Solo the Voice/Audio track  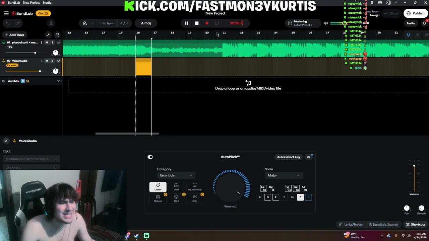pyautogui.click(x=52, y=61)
